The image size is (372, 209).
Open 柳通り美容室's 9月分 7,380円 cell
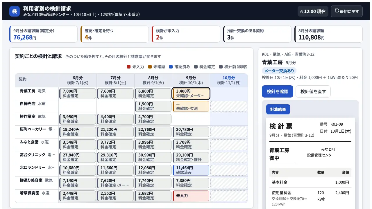tap(191, 183)
